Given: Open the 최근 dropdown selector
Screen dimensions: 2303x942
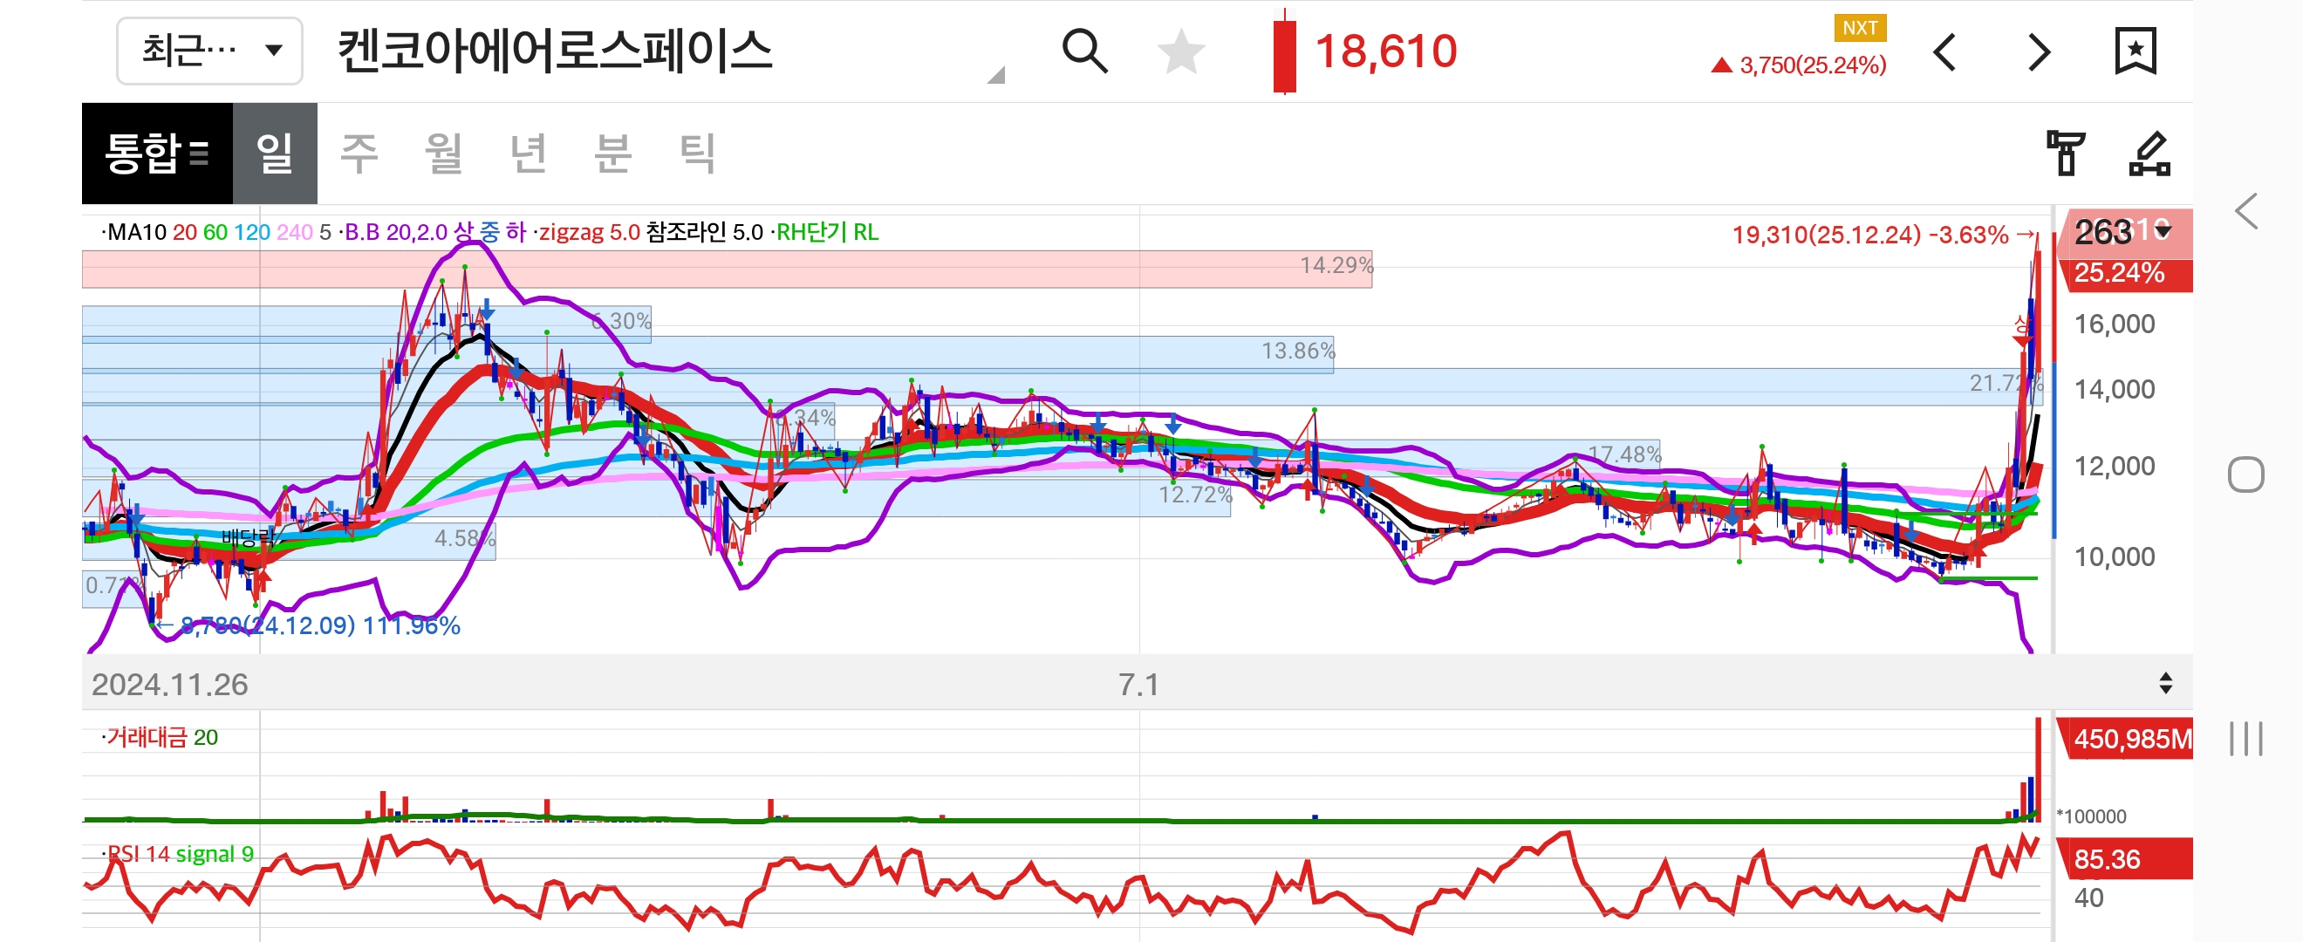Looking at the screenshot, I should point(210,51).
